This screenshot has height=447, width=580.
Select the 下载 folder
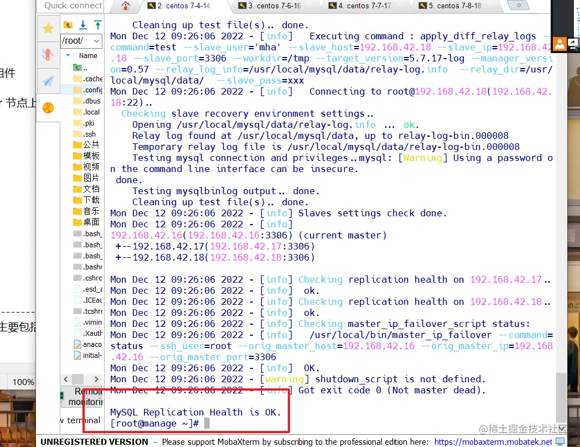click(86, 200)
